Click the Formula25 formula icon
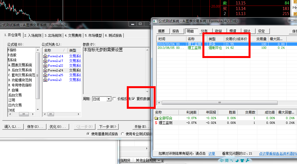Image resolution: width=297 pixels, height=164 pixels. tap(45, 75)
